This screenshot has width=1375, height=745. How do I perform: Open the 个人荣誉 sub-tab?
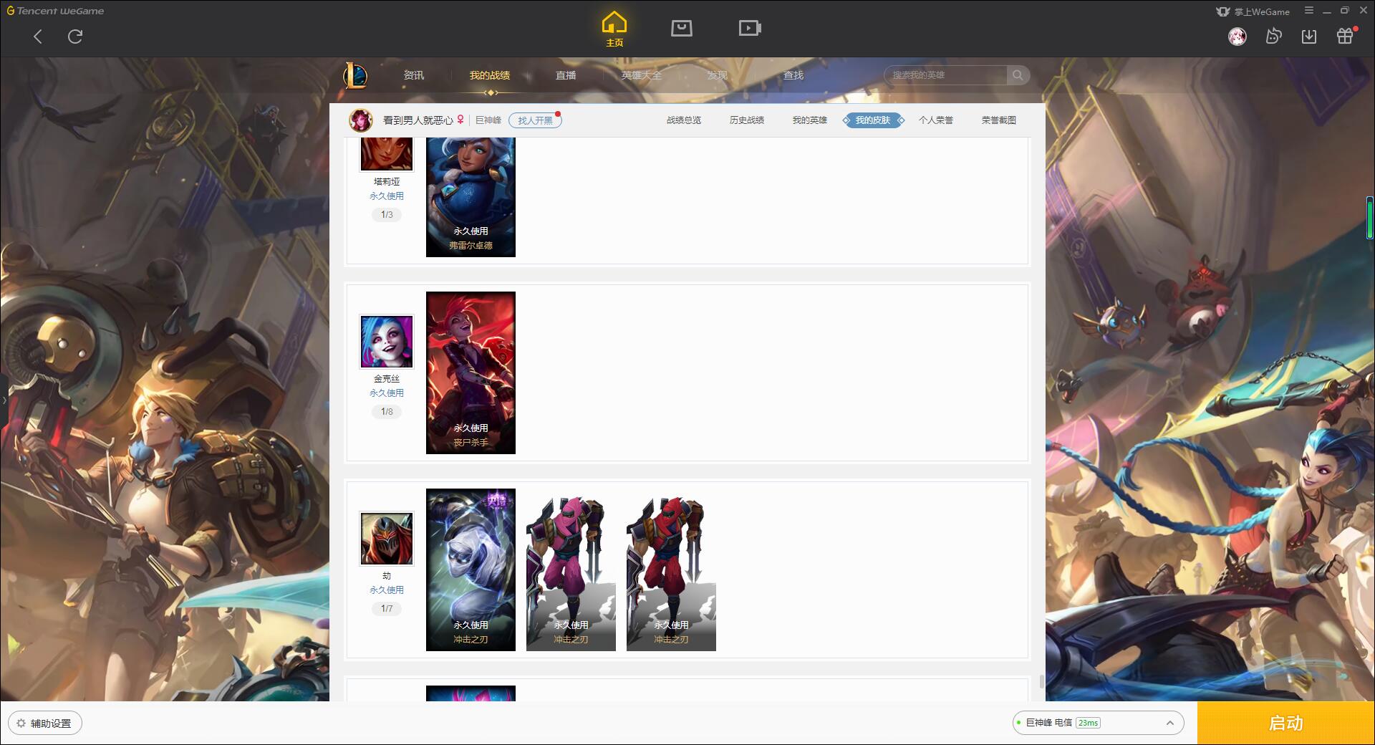click(936, 120)
